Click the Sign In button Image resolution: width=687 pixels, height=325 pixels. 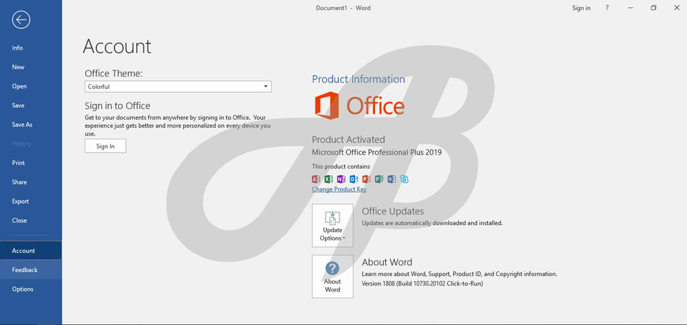105,146
